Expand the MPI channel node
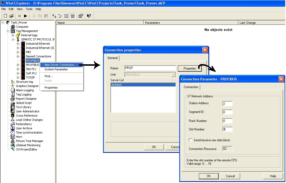This screenshot has height=183, width=286. click(x=18, y=52)
